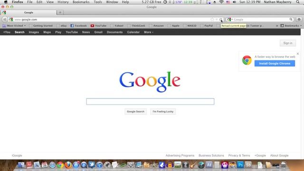Select the Google tab
304x171 pixels.
pyautogui.click(x=28, y=12)
